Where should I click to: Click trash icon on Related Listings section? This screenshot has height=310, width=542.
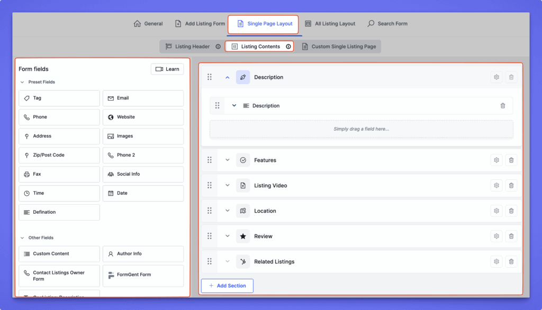(x=511, y=262)
